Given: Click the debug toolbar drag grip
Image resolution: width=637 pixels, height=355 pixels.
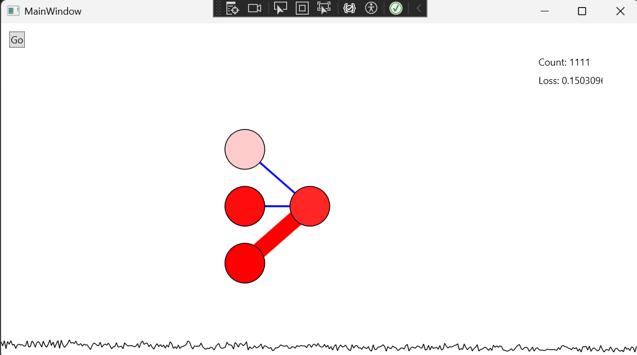Looking at the screenshot, I should click(x=218, y=8).
